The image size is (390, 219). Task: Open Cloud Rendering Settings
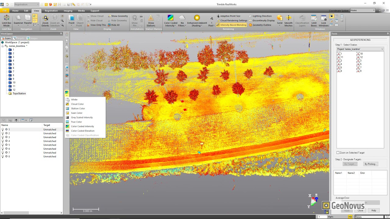(232, 20)
